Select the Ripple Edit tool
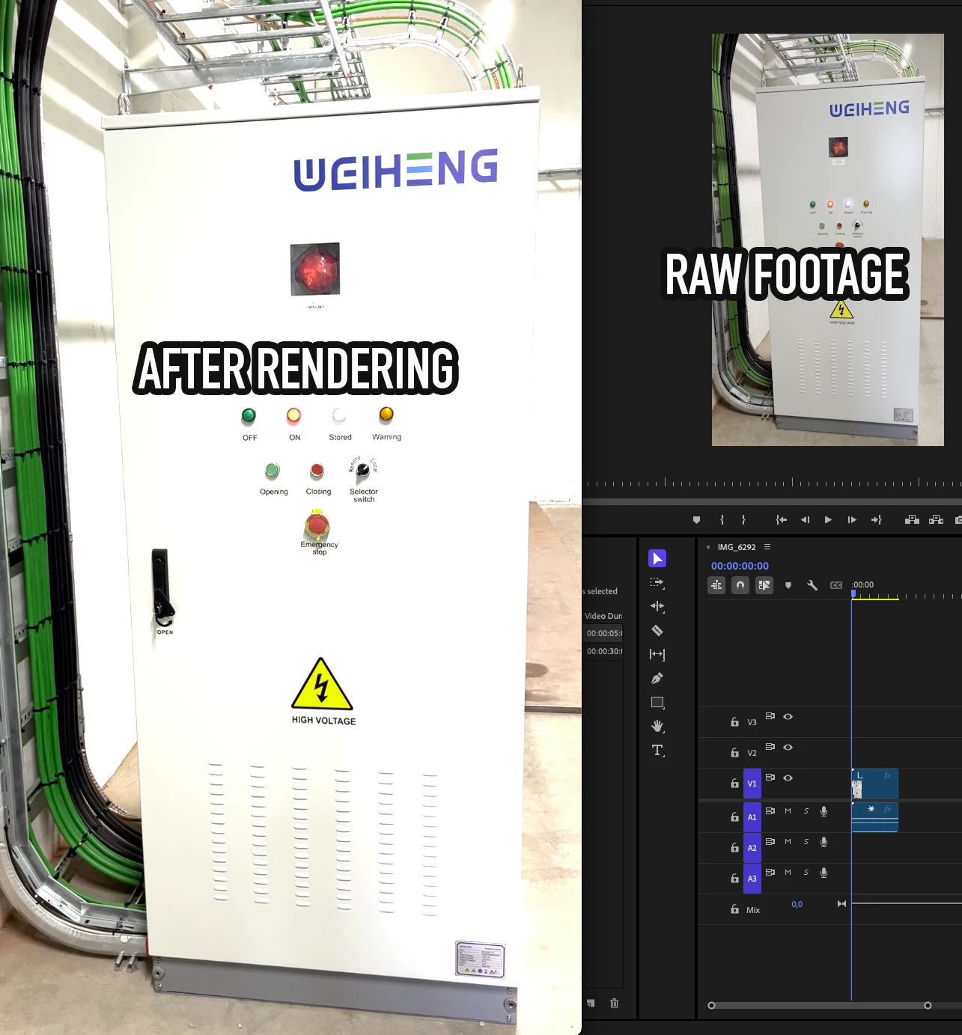Viewport: 962px width, 1035px height. (x=657, y=607)
